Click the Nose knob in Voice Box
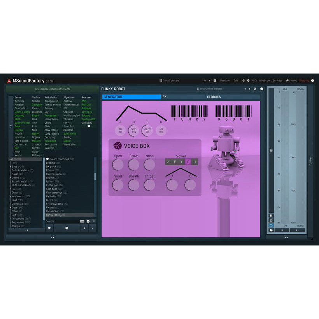 149,165
